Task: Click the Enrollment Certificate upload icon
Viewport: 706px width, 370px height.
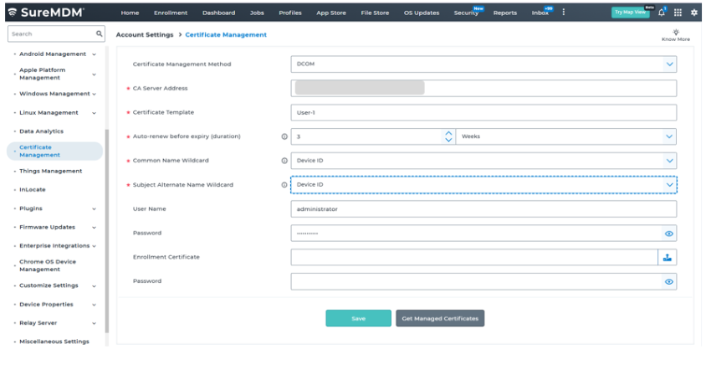Action: [x=668, y=258]
